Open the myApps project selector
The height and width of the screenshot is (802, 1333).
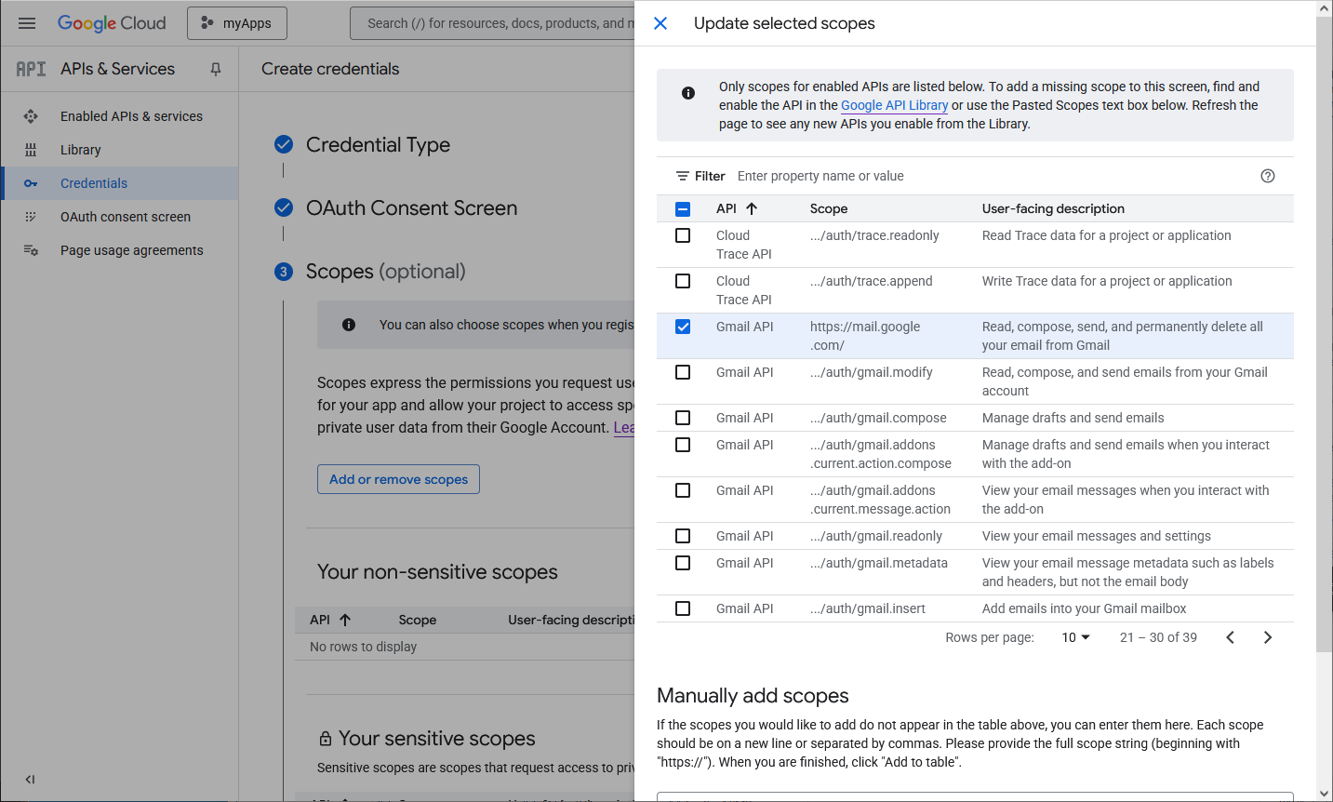click(237, 23)
